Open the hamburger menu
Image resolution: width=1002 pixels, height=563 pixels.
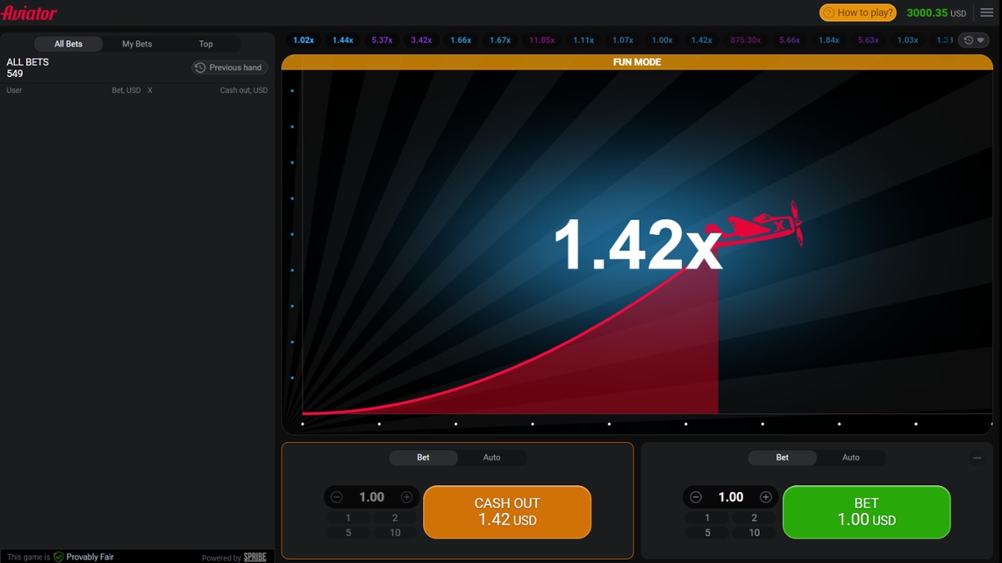tap(986, 13)
